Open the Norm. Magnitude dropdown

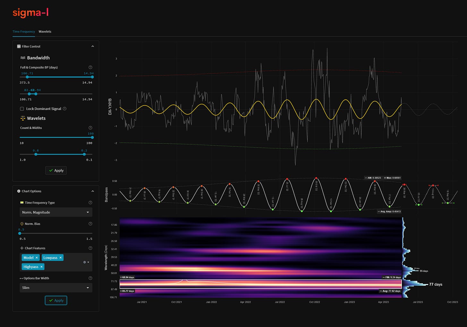56,212
